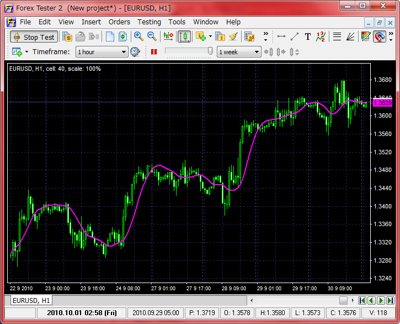Expand the first toolbar overflow chevron
This screenshot has height=324, width=400.
pyautogui.click(x=265, y=36)
